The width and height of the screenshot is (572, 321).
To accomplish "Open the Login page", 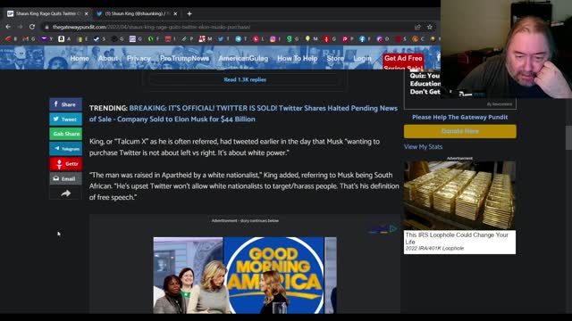I will click(x=362, y=58).
